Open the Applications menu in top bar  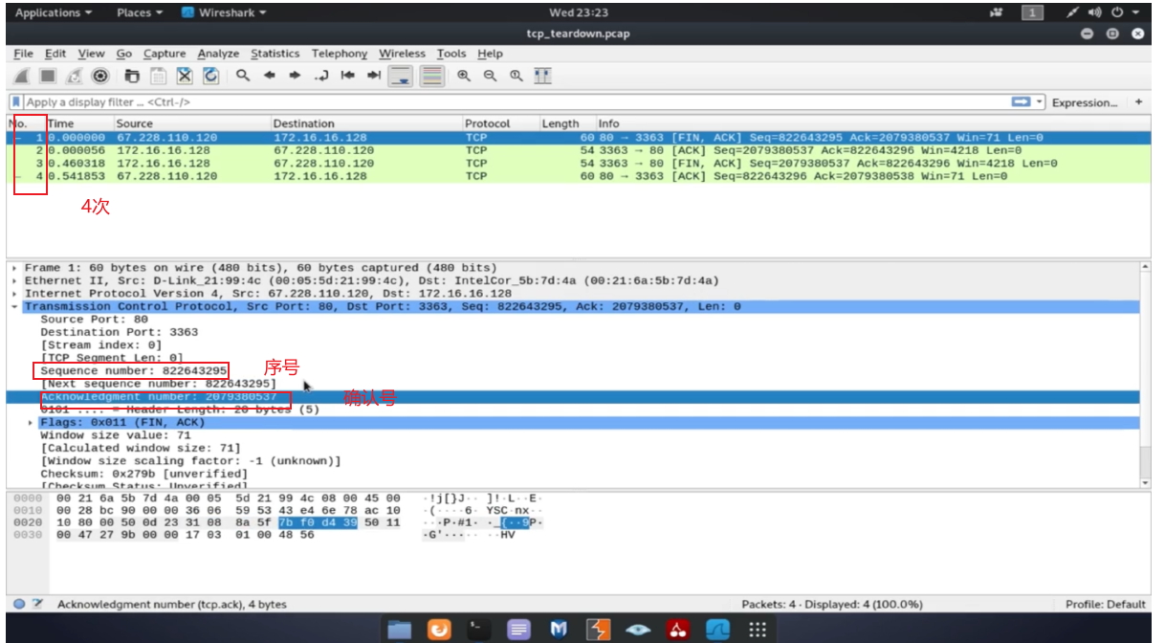coord(54,12)
